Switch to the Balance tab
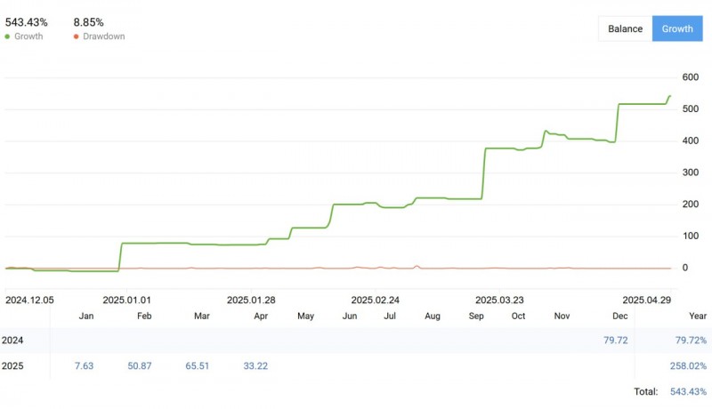712x409 pixels. click(625, 28)
